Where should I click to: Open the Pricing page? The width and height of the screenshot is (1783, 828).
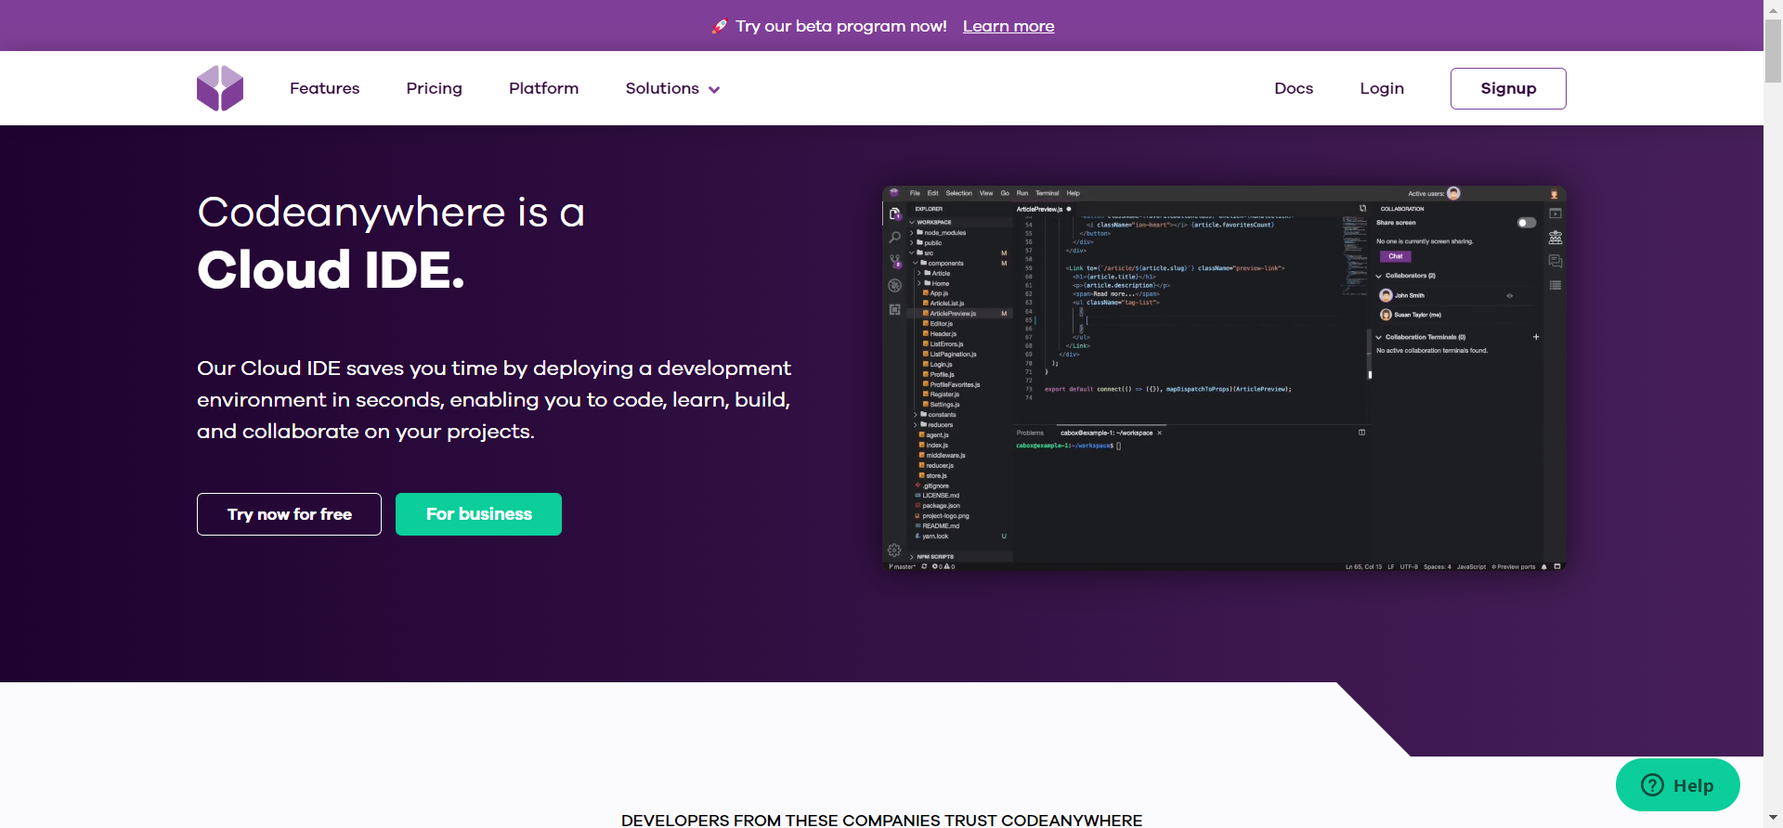coord(434,88)
